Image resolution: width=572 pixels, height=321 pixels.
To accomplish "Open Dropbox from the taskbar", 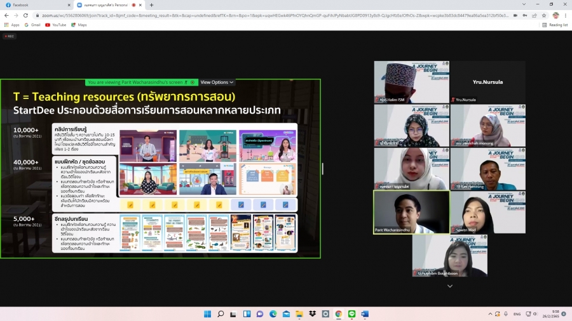I will 312,314.
